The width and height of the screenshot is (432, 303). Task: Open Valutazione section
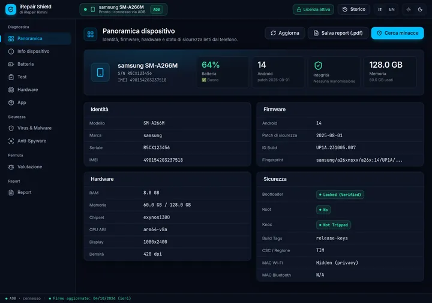[x=38, y=166]
